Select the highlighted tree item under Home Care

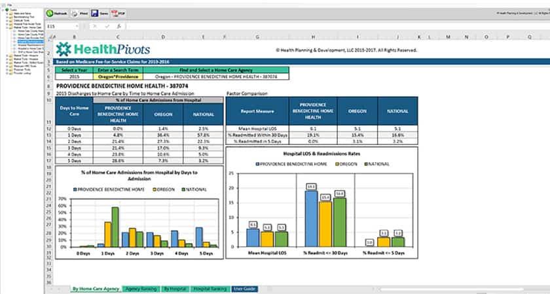(31, 41)
